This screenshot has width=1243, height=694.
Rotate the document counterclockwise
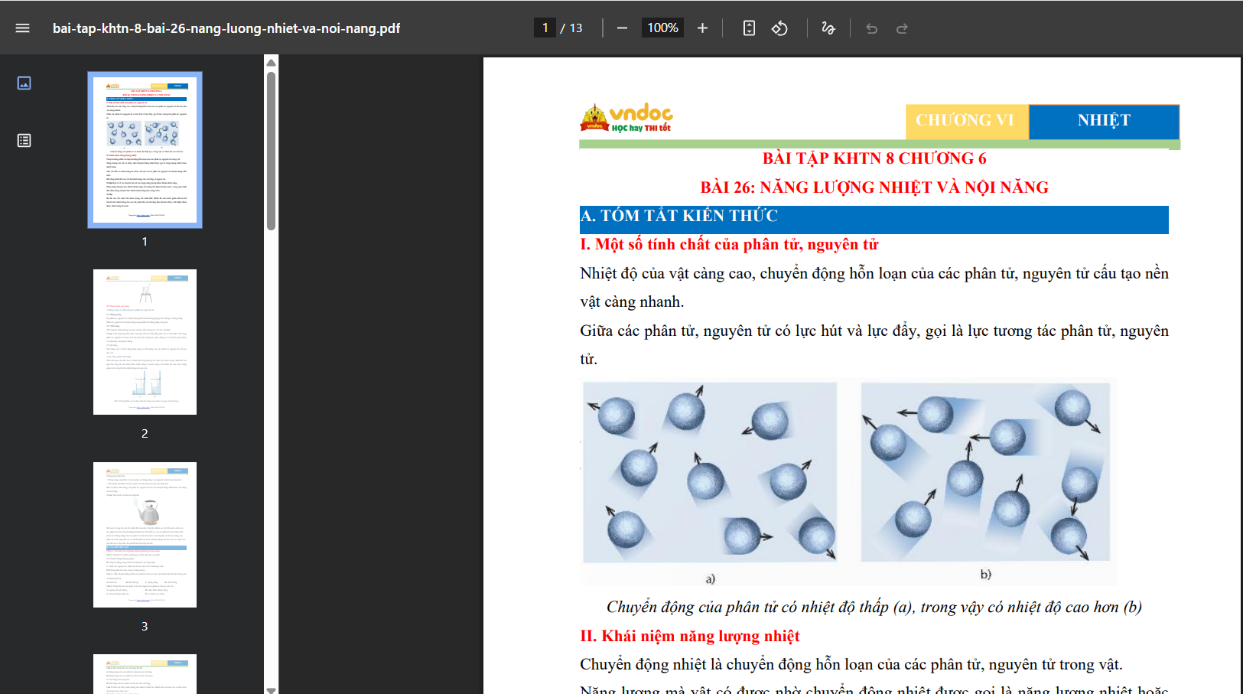pos(779,28)
